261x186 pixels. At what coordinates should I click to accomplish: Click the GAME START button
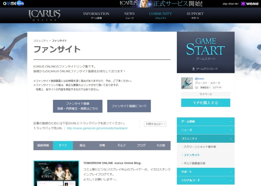coord(206,49)
